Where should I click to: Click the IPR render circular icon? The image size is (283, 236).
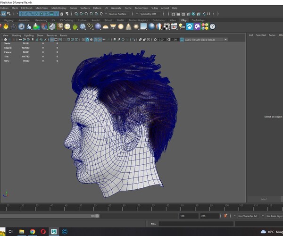[x=193, y=14]
